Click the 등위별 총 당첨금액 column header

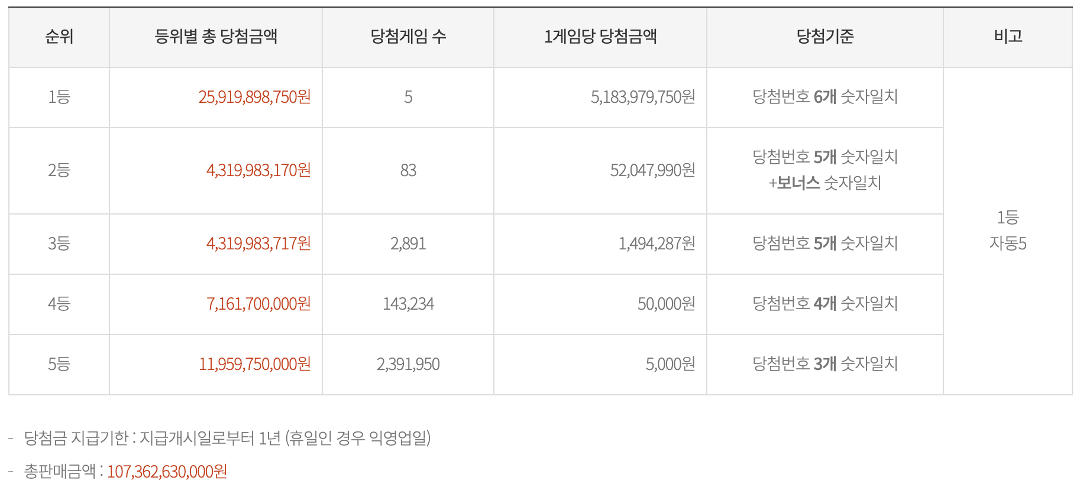click(216, 37)
